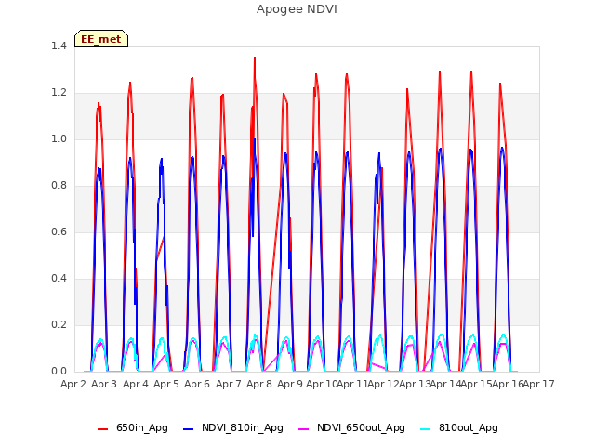This screenshot has width=595, height=446.
Task: Click the 1.2 y-axis label
Action: coord(59,93)
